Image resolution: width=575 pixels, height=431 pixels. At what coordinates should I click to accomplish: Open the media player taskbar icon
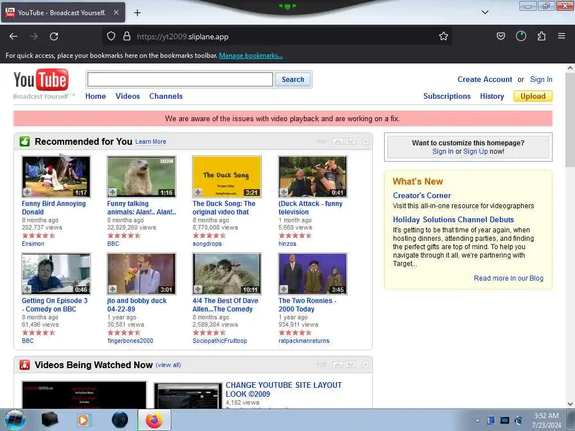(84, 420)
